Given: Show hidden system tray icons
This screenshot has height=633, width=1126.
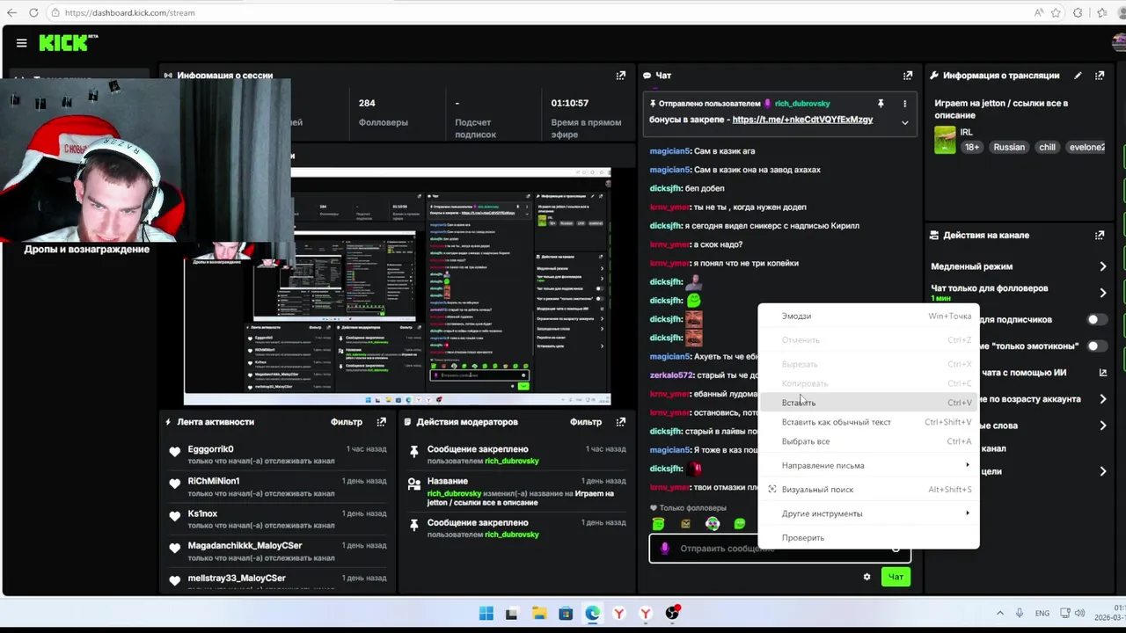Looking at the screenshot, I should (1000, 613).
